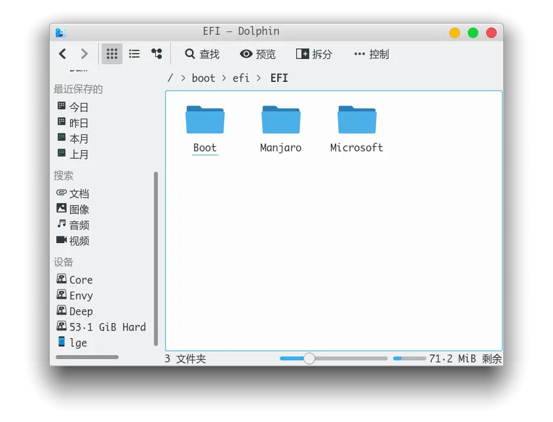Click the drive icon beside Core
The image size is (553, 422).
62,278
